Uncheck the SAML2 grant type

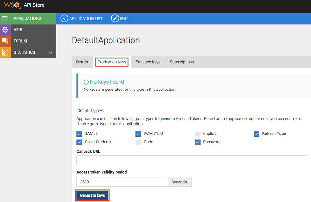click(x=79, y=134)
